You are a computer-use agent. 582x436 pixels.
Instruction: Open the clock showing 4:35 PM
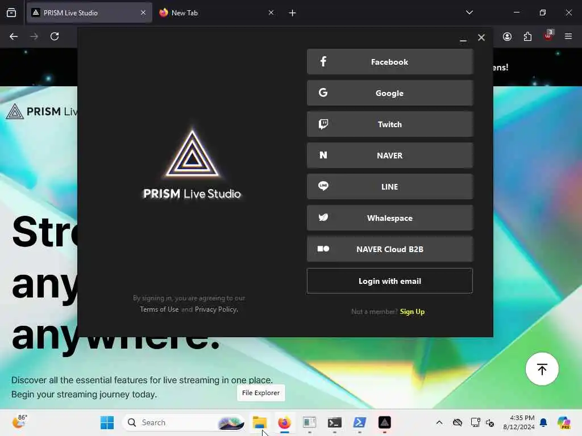(518, 422)
